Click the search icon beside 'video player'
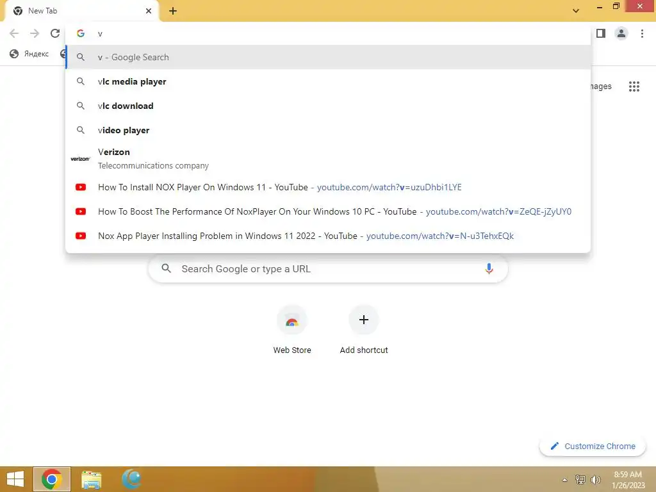This screenshot has width=656, height=492. pyautogui.click(x=81, y=129)
